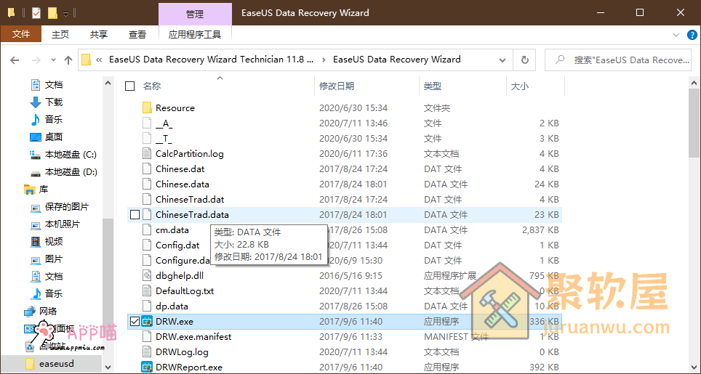Click the file list vertical scrollbar thumb
This screenshot has width=701, height=374.
click(694, 123)
